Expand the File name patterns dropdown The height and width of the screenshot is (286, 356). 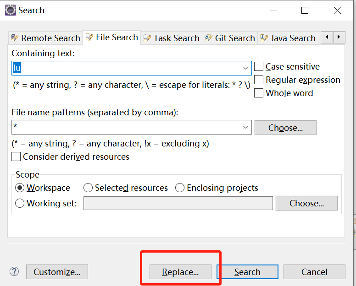[245, 127]
